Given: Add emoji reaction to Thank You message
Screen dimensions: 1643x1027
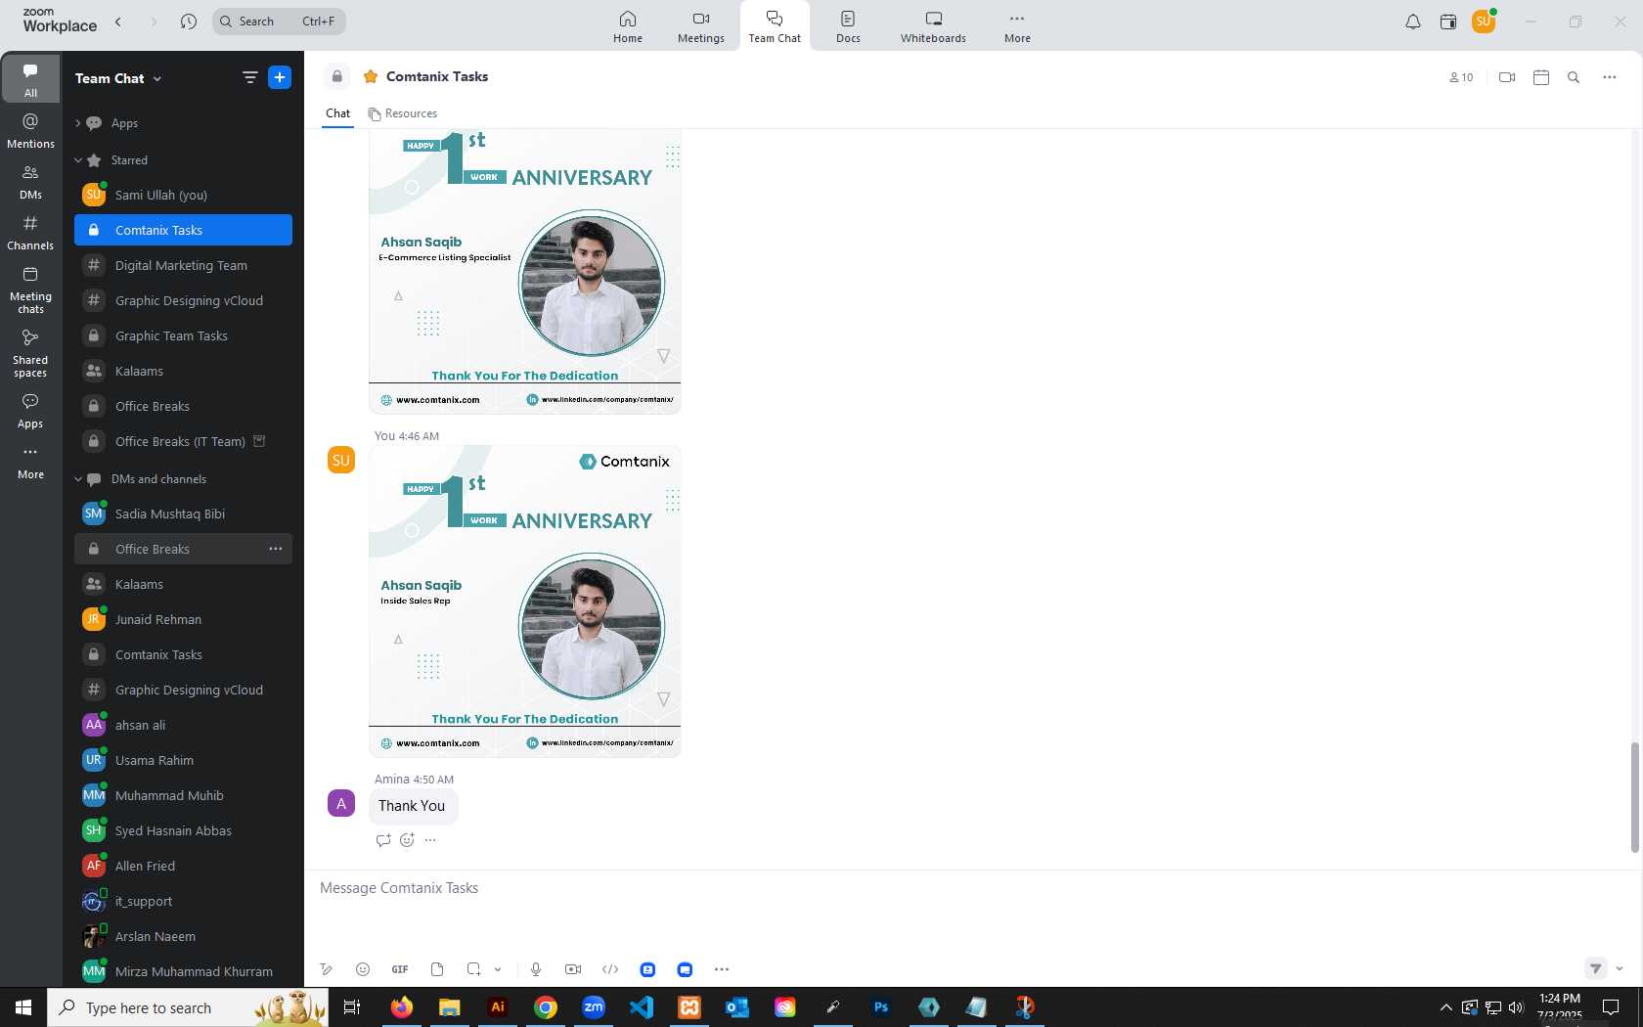Looking at the screenshot, I should pos(407,840).
